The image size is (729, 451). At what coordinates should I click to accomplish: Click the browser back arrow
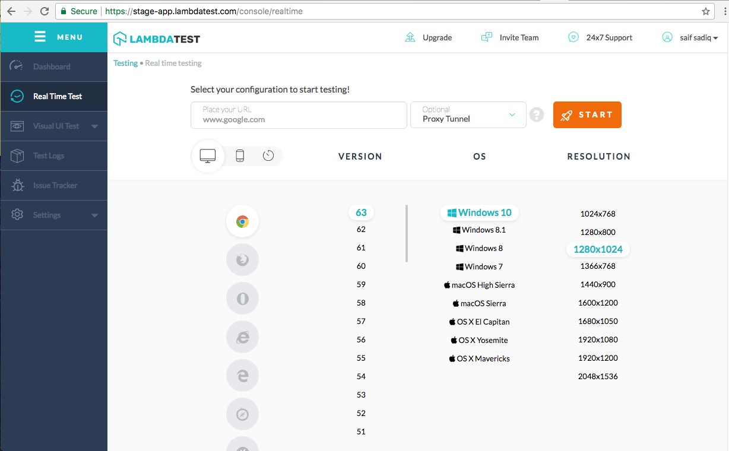click(x=11, y=11)
